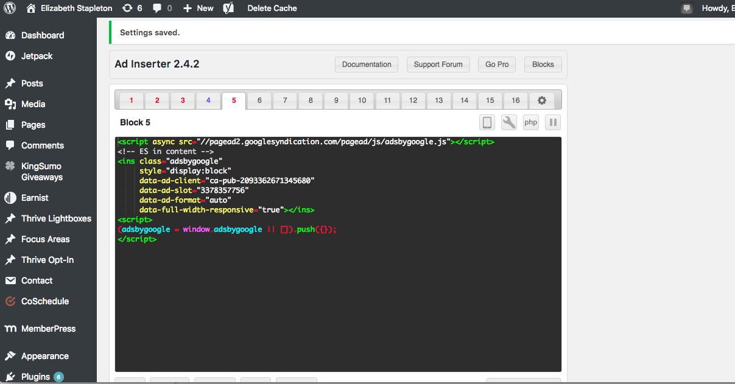Click the KingSumo clover icon

coord(10,166)
